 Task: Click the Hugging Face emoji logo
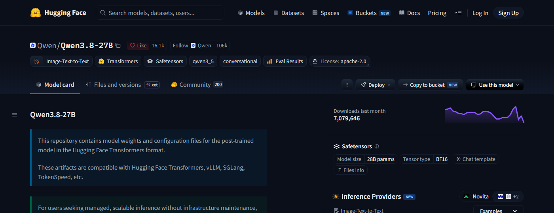coord(36,13)
